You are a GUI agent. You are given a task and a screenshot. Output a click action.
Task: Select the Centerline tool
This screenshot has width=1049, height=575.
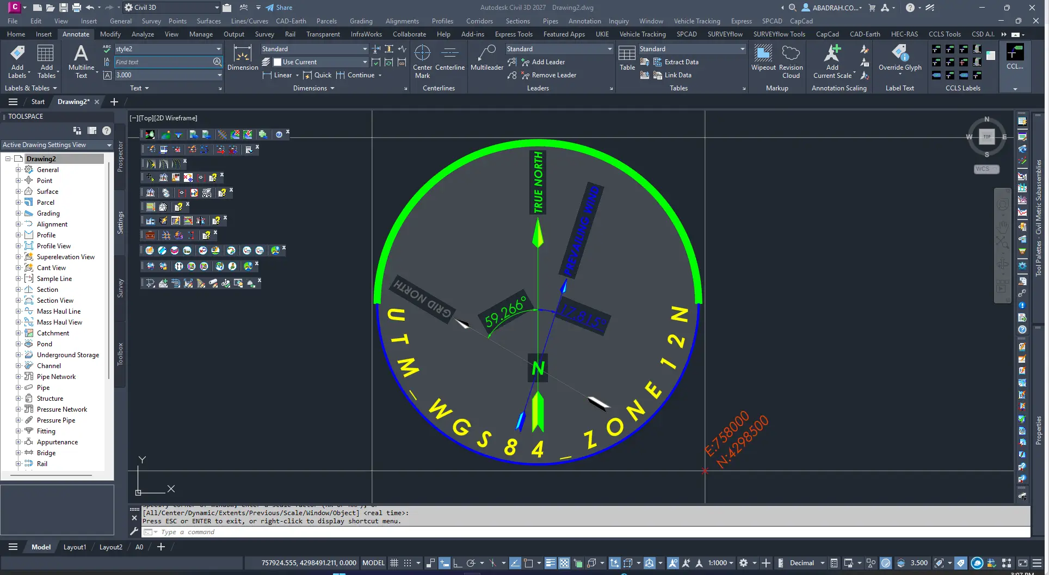point(450,58)
